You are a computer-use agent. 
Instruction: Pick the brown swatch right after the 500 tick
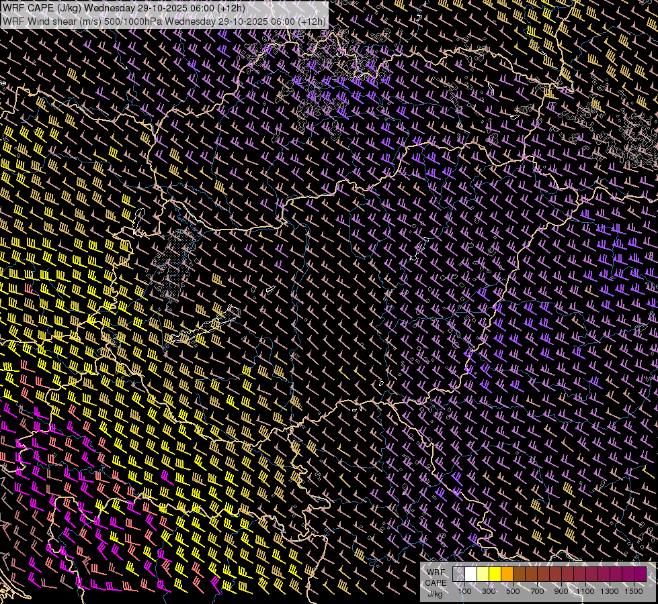[x=519, y=574]
